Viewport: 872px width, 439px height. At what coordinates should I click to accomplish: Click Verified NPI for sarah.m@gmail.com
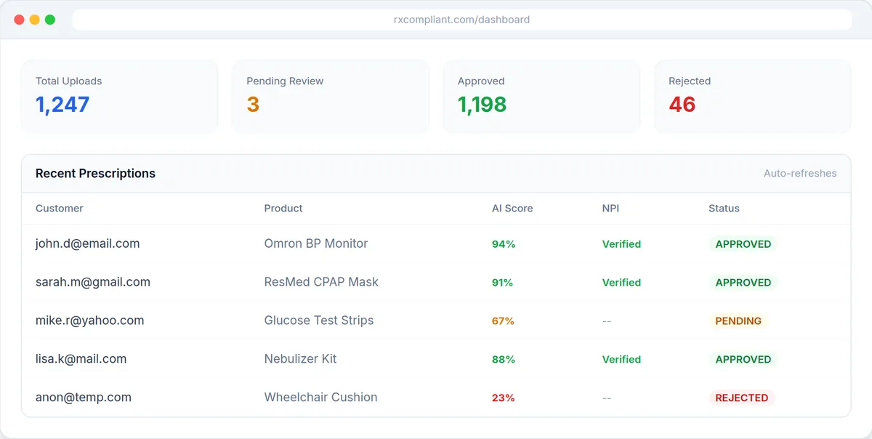coord(621,283)
